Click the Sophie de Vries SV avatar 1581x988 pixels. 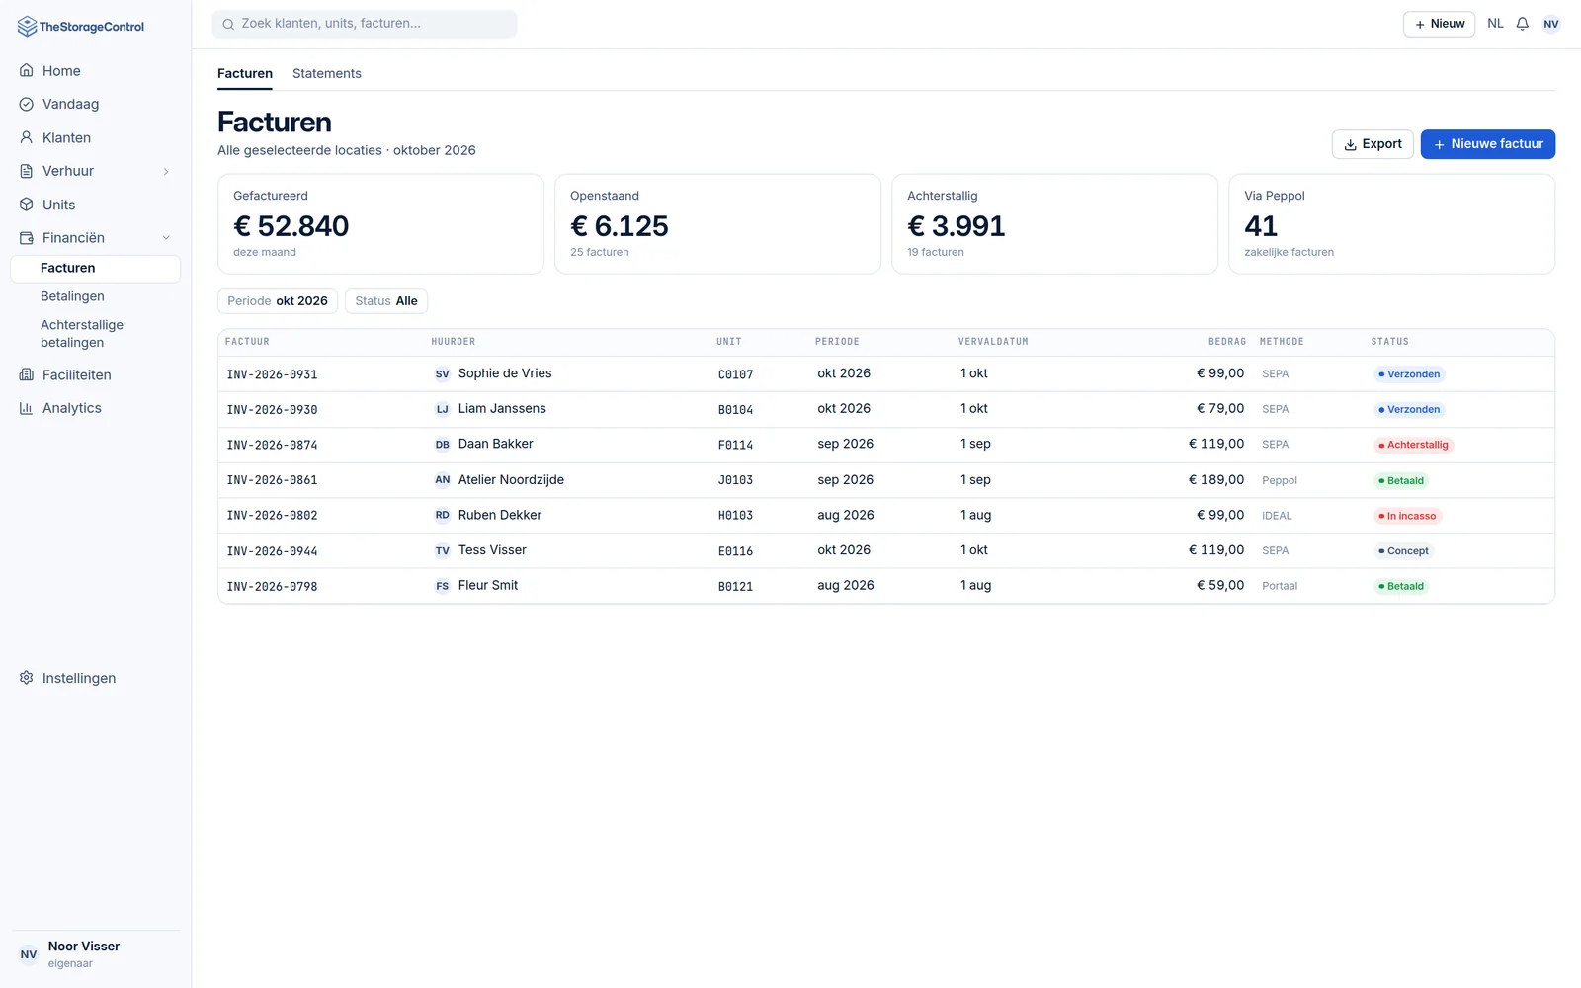pos(443,374)
